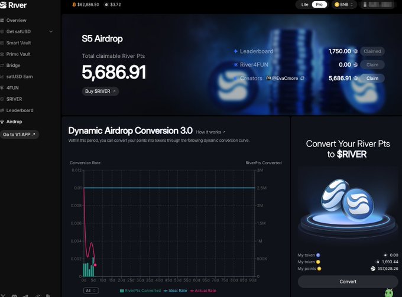Click the token icon beside $3.72
402x297 pixels.
(x=106, y=5)
